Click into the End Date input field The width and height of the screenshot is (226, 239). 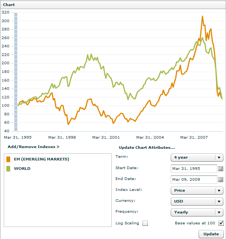194,180
